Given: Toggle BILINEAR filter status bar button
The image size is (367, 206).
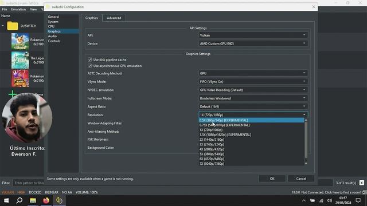Looking at the screenshot, I should [52, 192].
